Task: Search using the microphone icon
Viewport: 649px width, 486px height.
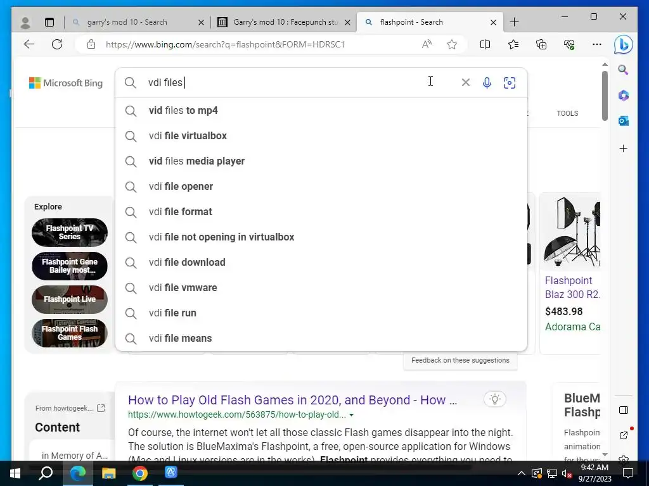Action: pyautogui.click(x=487, y=83)
